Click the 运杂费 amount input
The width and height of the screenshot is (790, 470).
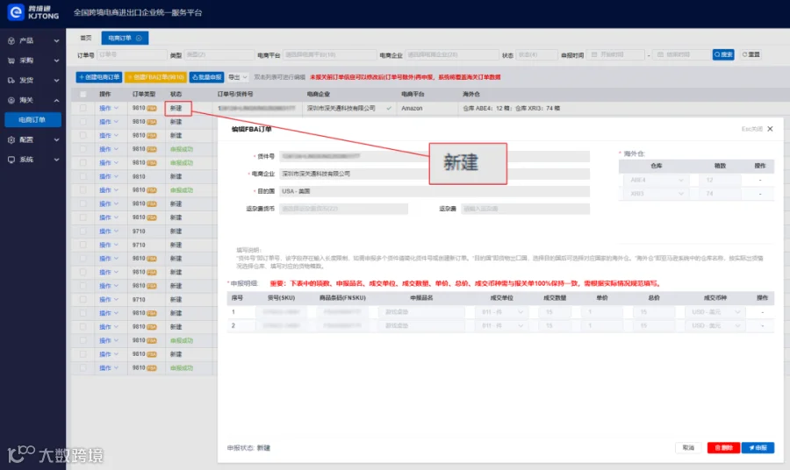click(x=525, y=209)
